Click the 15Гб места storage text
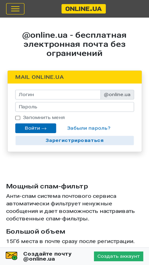The width and height of the screenshot is (149, 265). pos(70,242)
